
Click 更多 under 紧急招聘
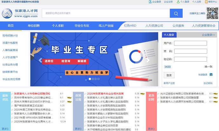(151, 129)
